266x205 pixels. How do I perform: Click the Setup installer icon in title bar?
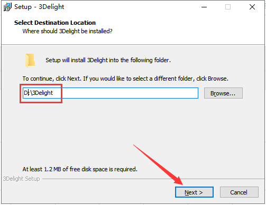point(7,7)
